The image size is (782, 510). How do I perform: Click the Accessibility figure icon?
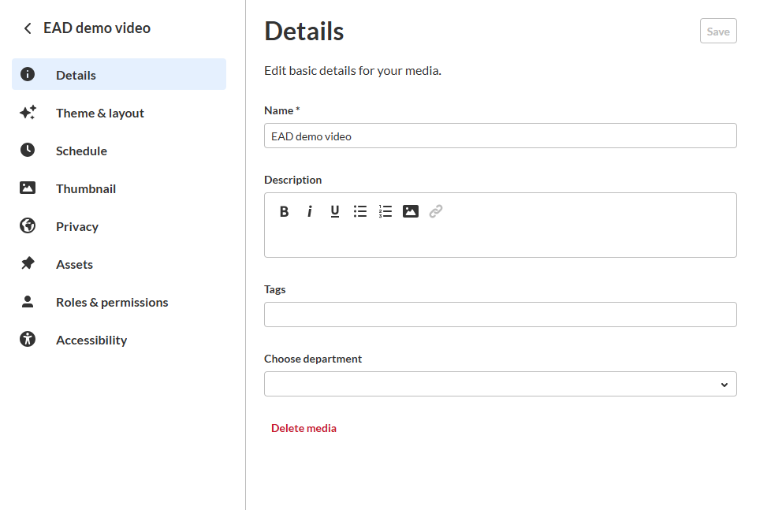(28, 339)
